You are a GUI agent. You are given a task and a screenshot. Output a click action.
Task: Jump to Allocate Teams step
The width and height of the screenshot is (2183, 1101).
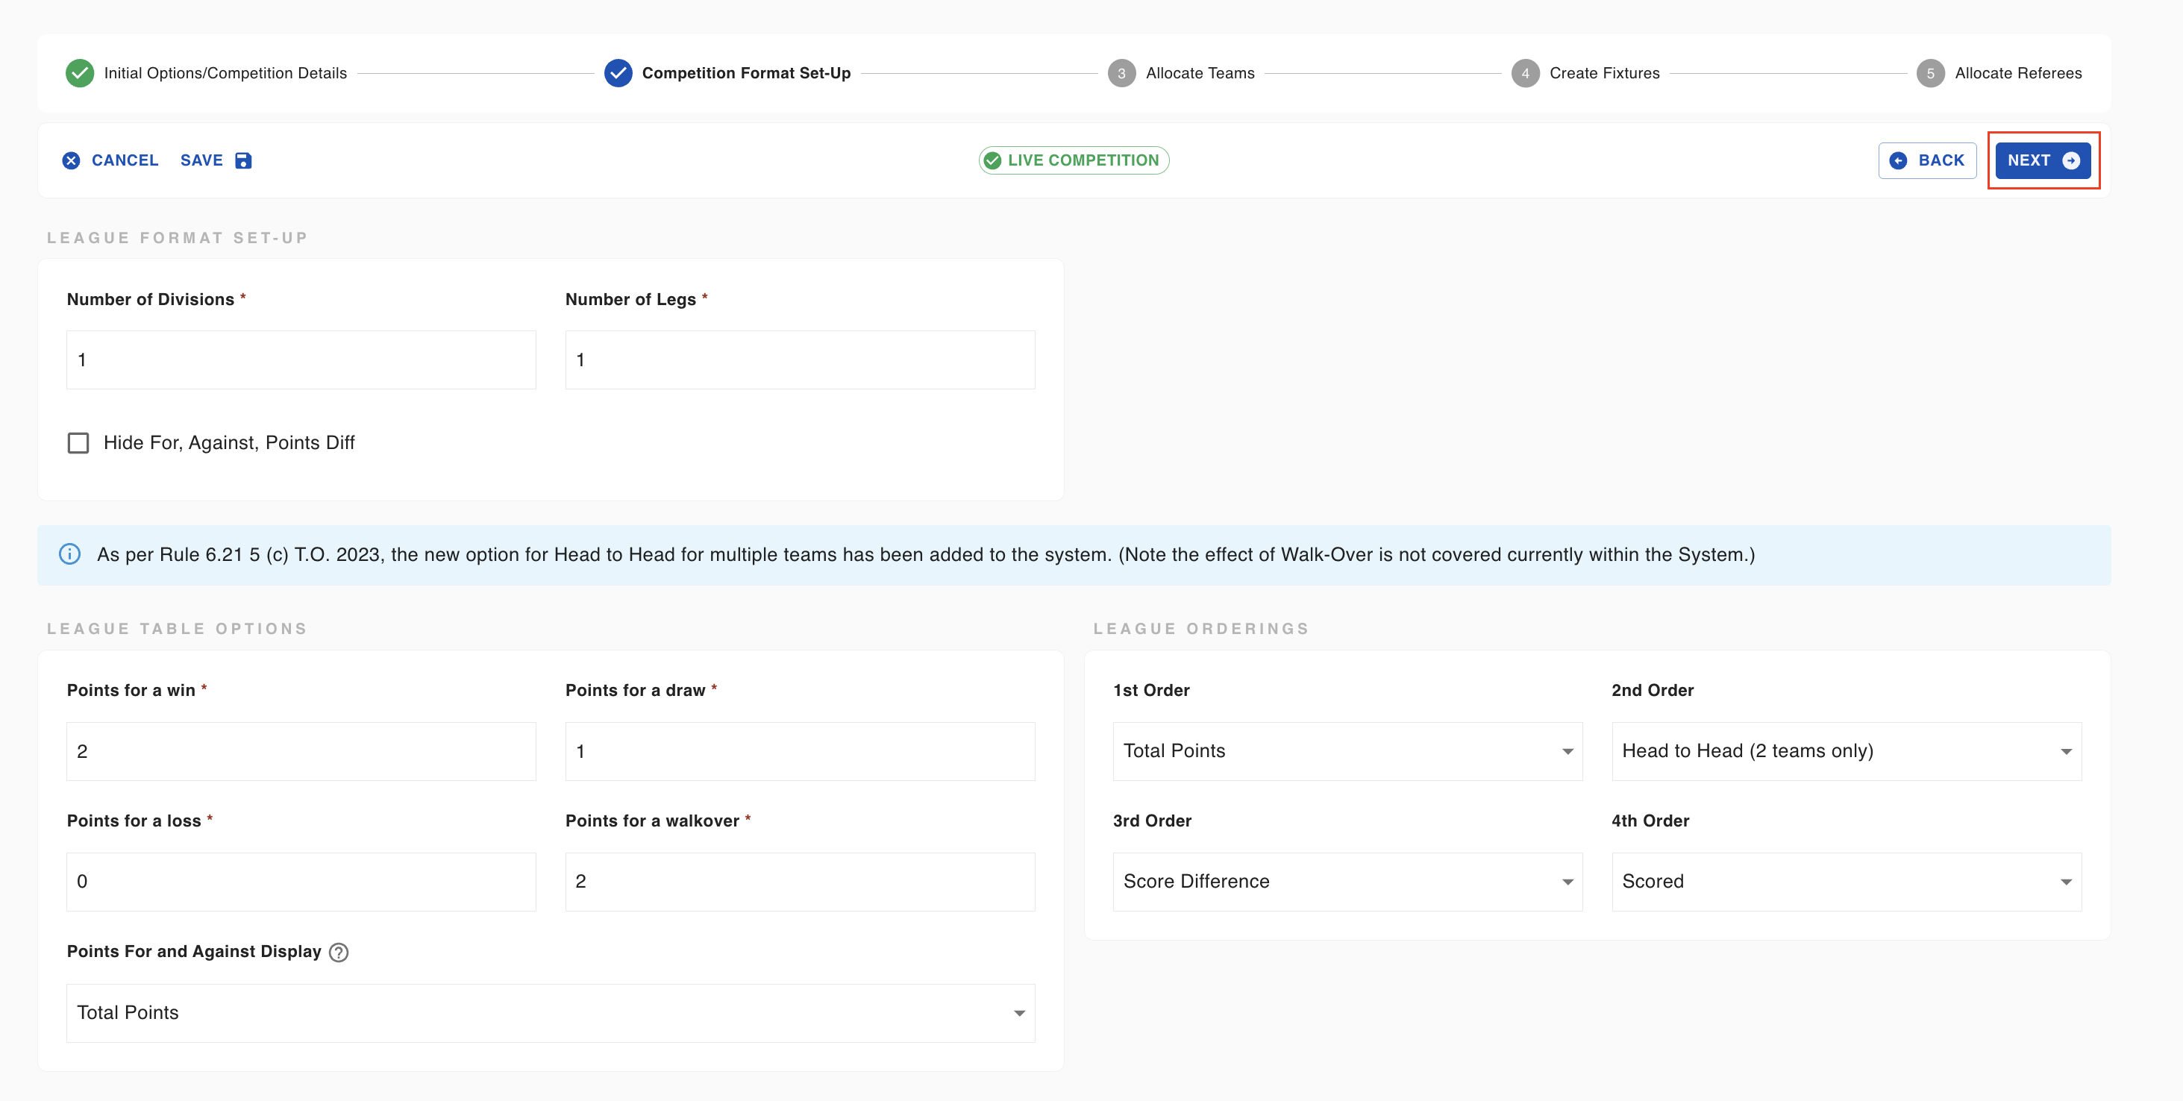point(1200,73)
